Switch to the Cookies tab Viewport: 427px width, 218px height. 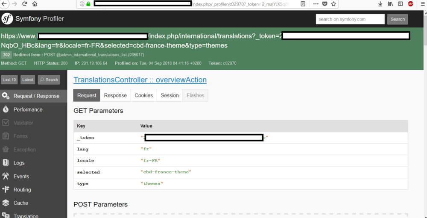click(143, 95)
